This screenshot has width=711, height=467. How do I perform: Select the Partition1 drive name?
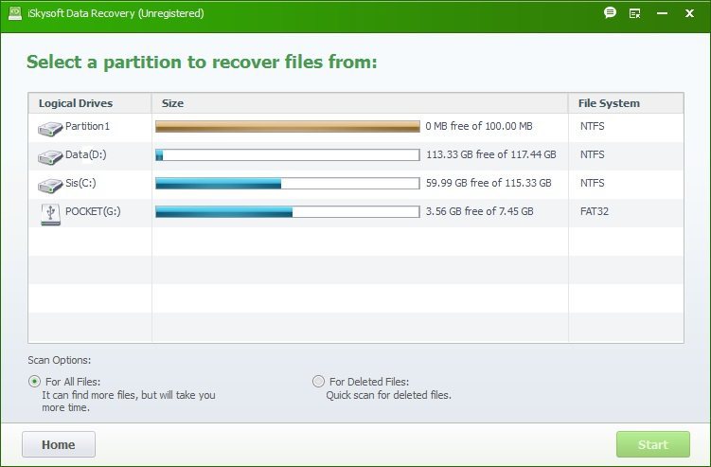click(x=87, y=126)
